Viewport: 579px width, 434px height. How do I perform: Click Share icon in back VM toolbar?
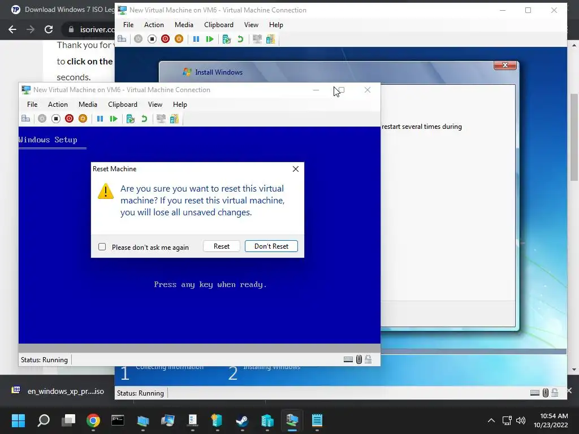coord(270,39)
